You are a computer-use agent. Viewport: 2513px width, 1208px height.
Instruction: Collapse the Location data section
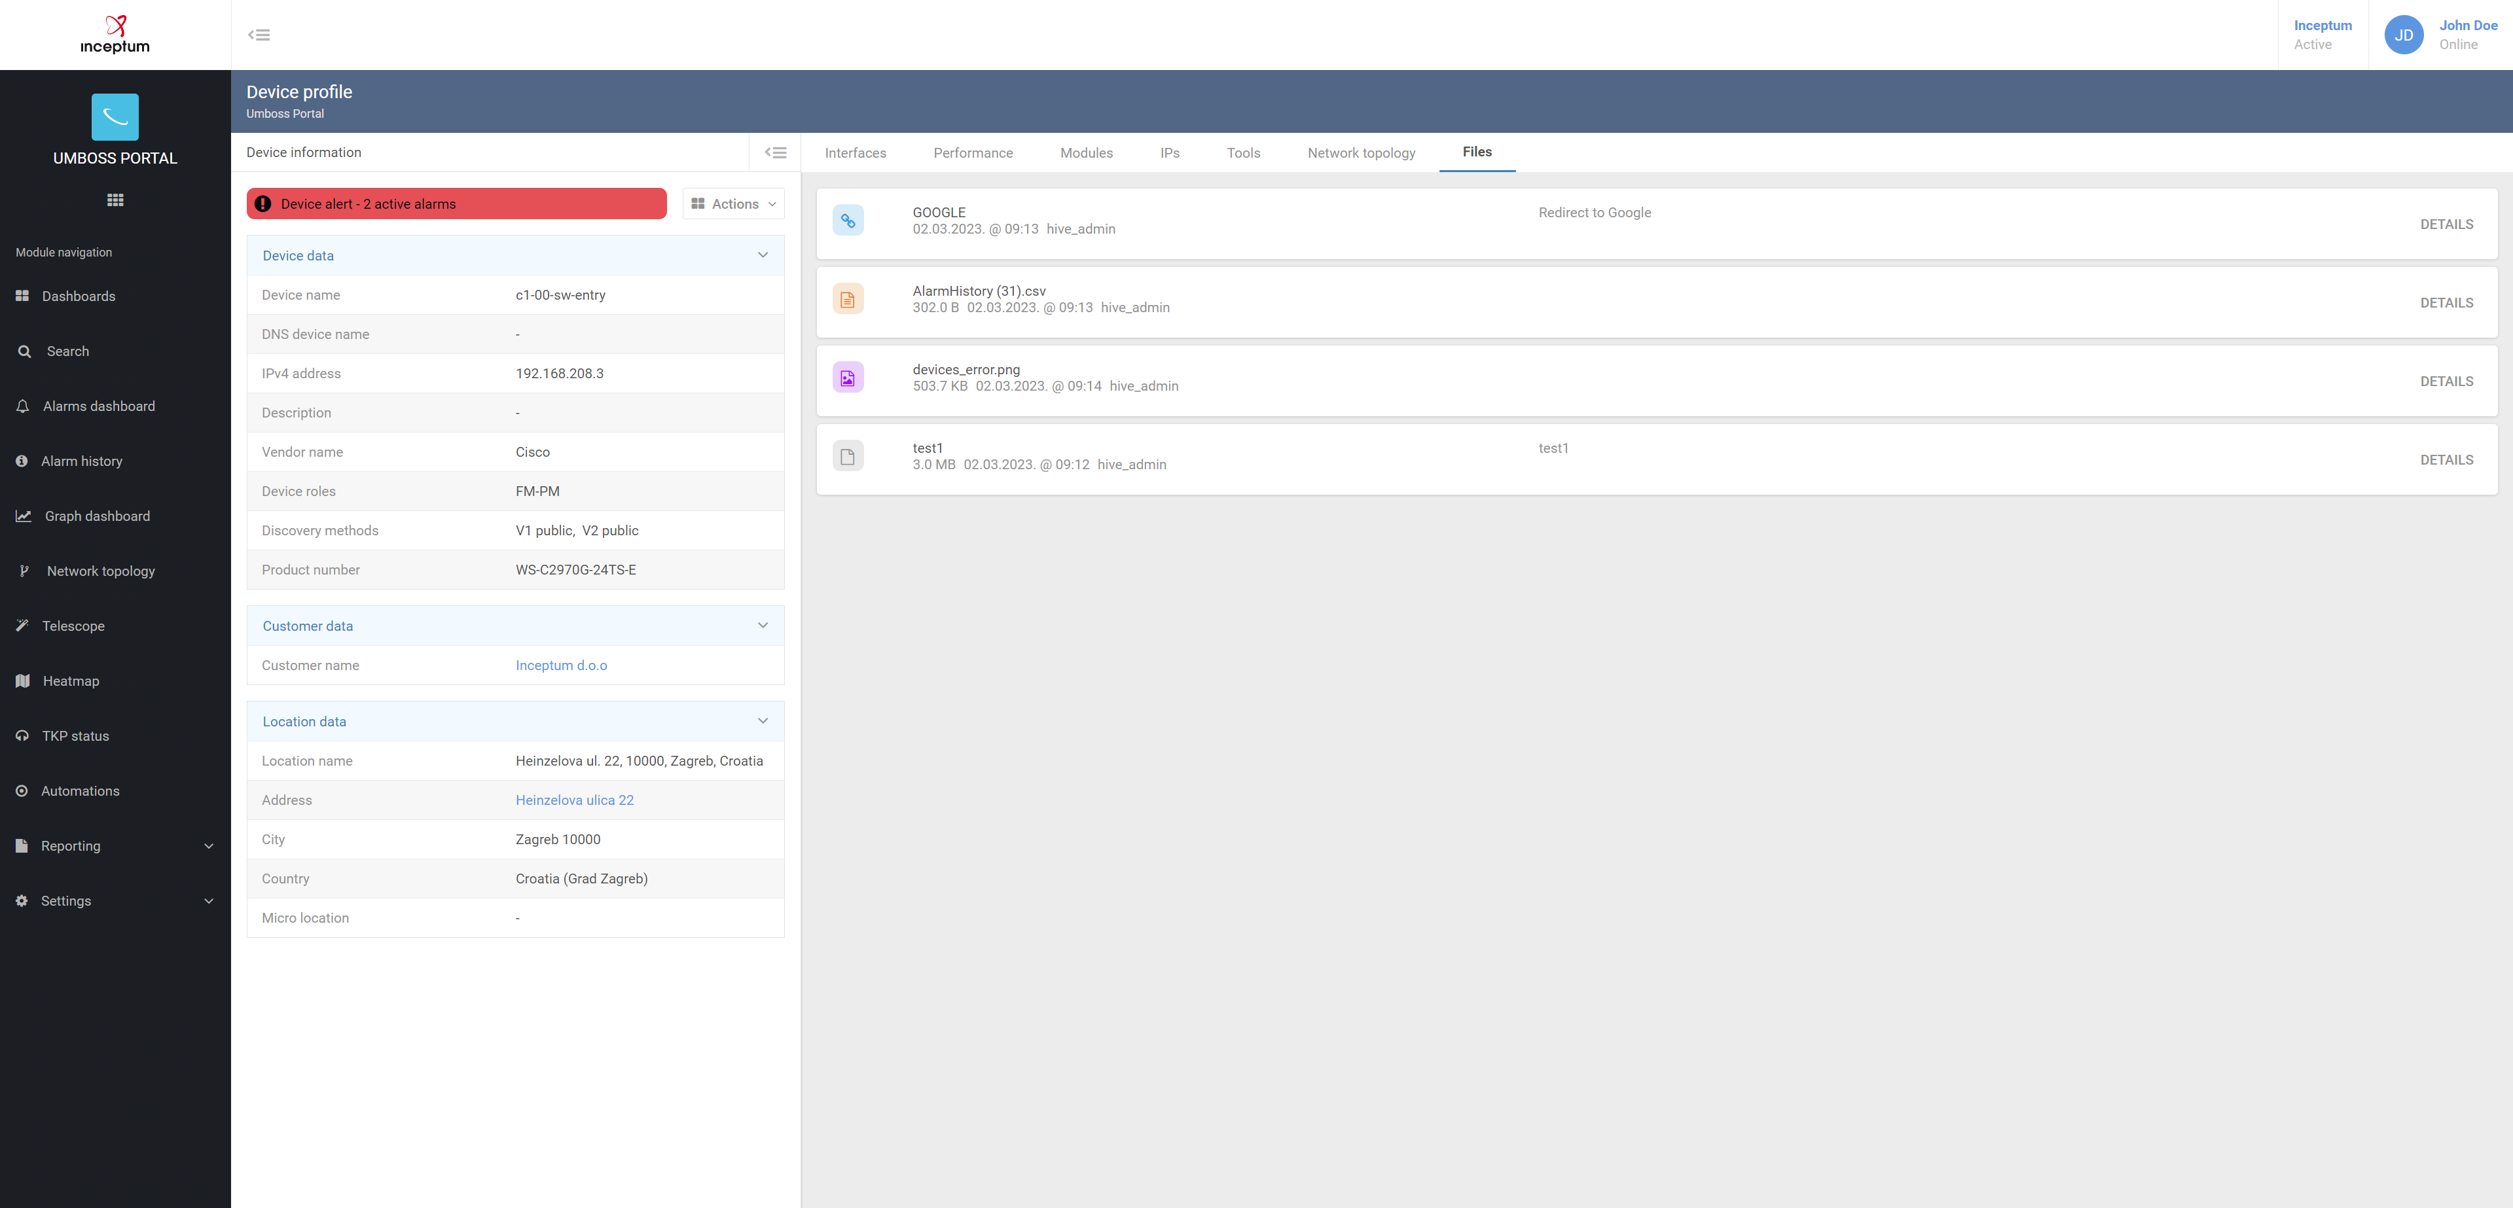click(x=763, y=722)
